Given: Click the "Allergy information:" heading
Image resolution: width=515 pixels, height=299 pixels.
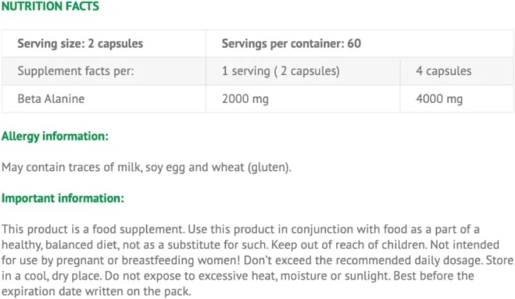Looking at the screenshot, I should click(55, 136).
